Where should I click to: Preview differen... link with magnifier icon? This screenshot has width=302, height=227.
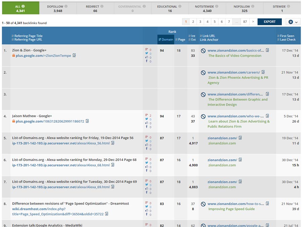[267, 94]
